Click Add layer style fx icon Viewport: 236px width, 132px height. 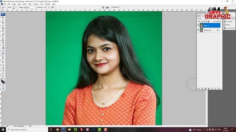202,89
